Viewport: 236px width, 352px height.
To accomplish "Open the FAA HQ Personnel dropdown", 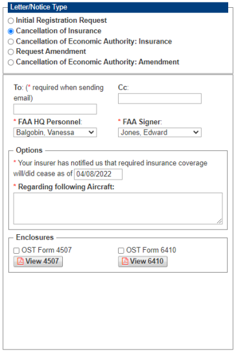I will (55, 133).
